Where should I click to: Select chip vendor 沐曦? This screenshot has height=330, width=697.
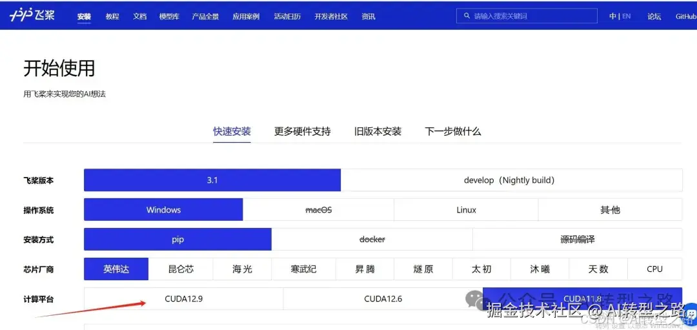click(x=540, y=269)
